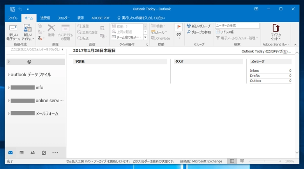
Task: Expand the メールフォーム mailbox
Action: coord(9,113)
